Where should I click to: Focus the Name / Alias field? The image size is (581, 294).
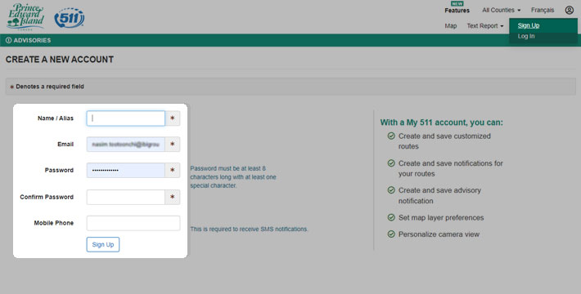point(126,118)
